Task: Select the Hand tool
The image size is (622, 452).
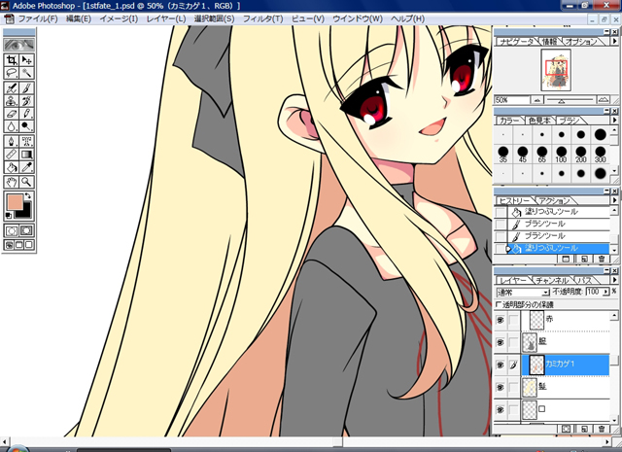Action: [11, 182]
